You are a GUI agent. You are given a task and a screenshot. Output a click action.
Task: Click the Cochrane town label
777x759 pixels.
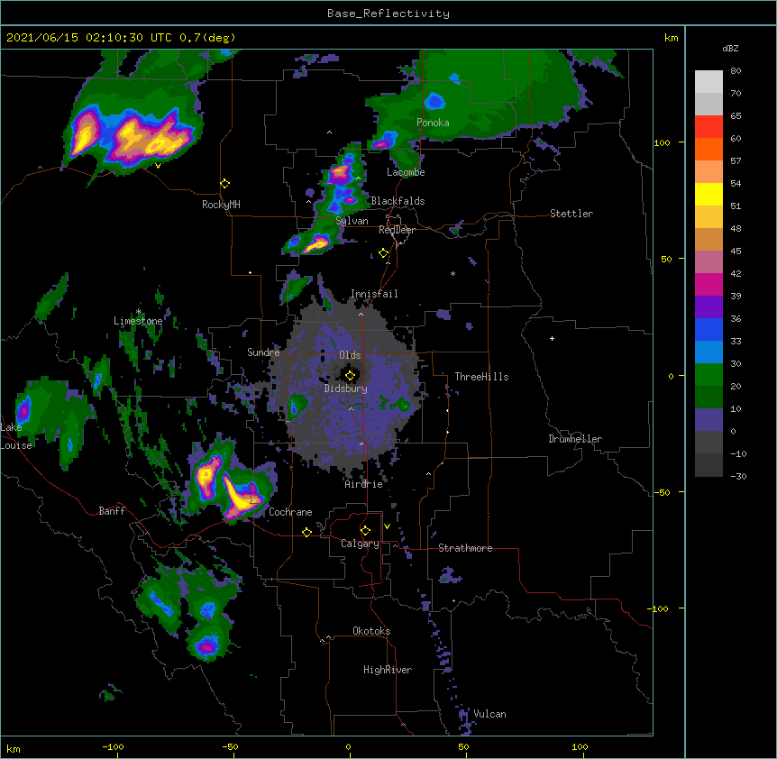pyautogui.click(x=290, y=512)
